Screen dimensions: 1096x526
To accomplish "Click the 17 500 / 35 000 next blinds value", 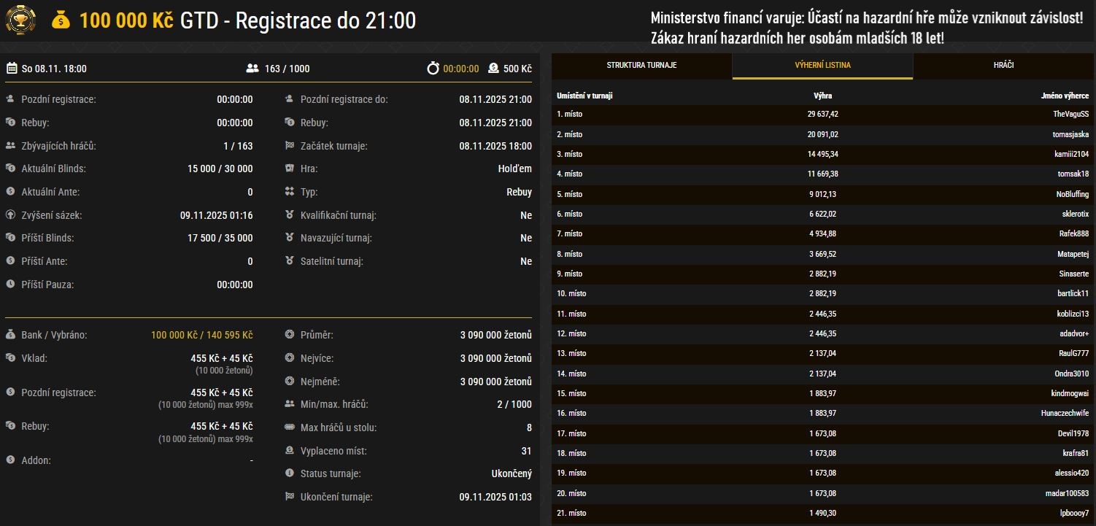I will (220, 238).
